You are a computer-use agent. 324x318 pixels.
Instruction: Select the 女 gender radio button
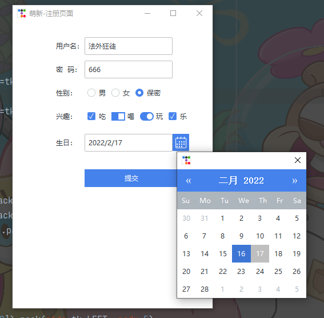115,93
